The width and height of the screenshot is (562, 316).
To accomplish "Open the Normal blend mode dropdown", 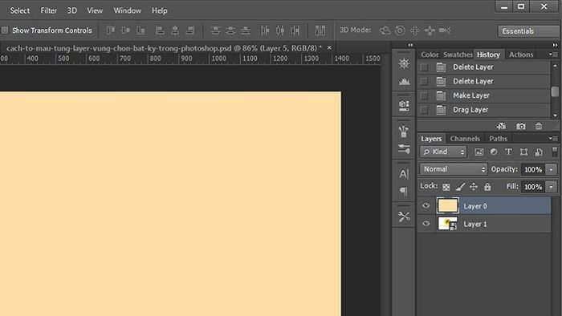I will pos(454,169).
